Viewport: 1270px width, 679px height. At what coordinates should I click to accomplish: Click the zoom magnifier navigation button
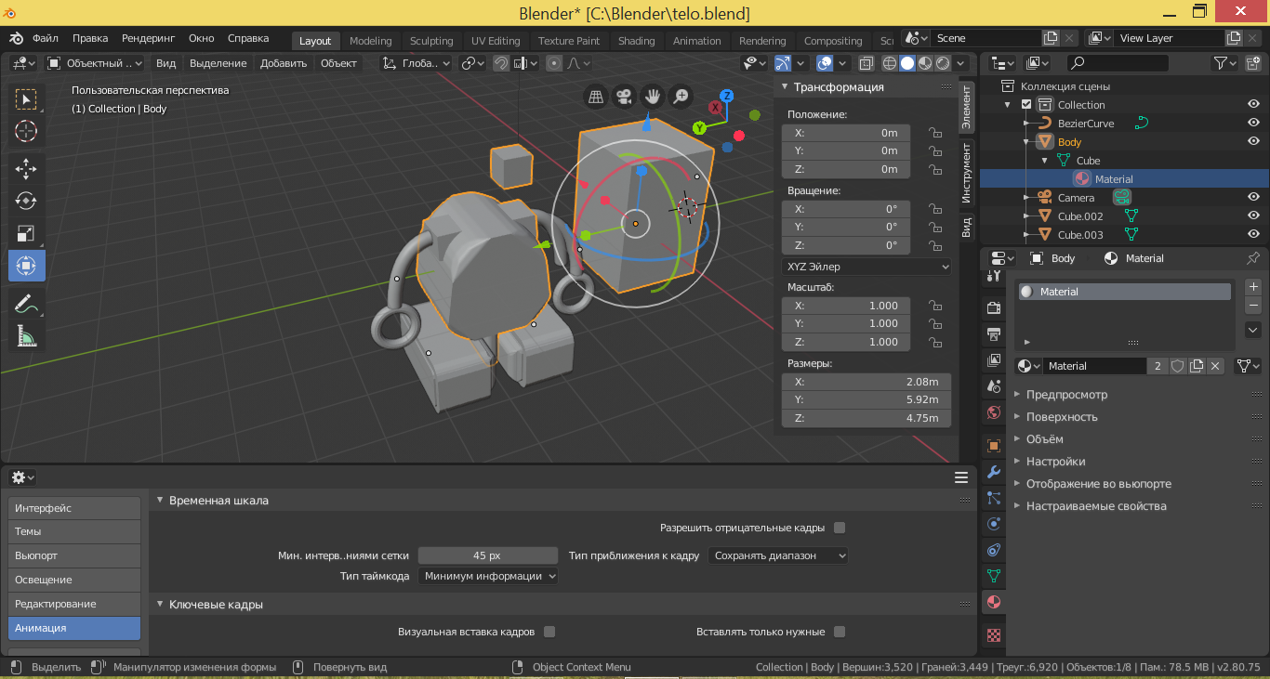681,96
